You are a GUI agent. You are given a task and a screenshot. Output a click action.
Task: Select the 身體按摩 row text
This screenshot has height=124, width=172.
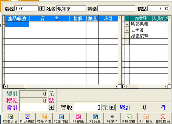[139, 36]
